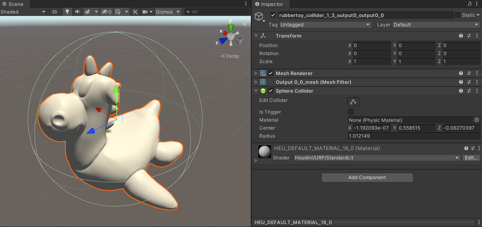Click the Add Component button
This screenshot has height=227, width=482.
pos(367,178)
